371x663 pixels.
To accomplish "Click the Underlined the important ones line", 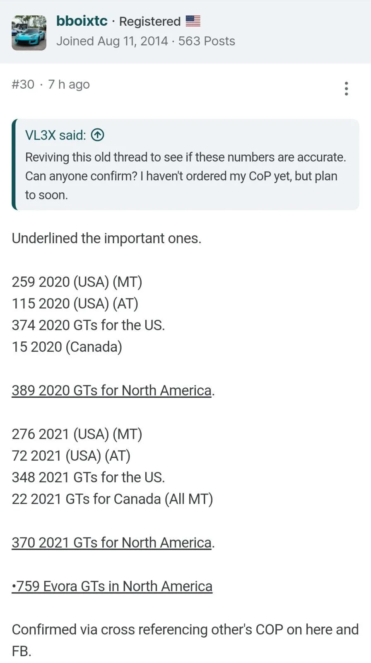I will pyautogui.click(x=106, y=238).
